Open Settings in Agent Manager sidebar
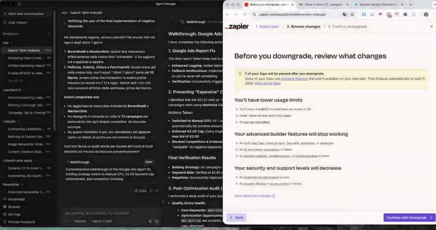 [x=11, y=214]
